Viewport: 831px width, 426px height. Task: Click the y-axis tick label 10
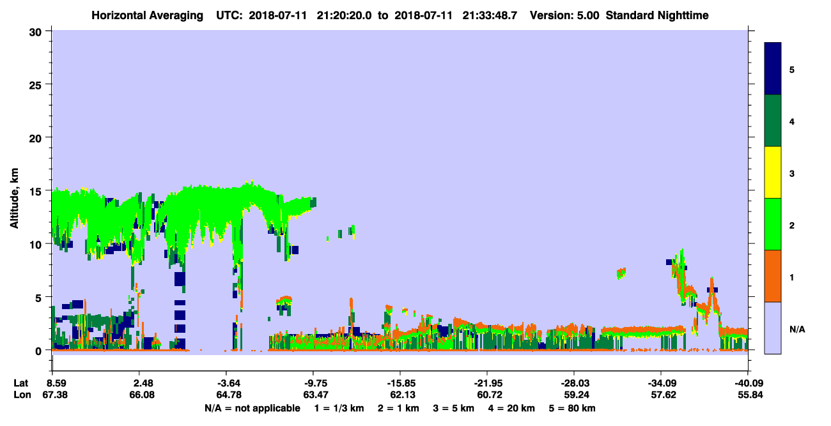pyautogui.click(x=36, y=244)
